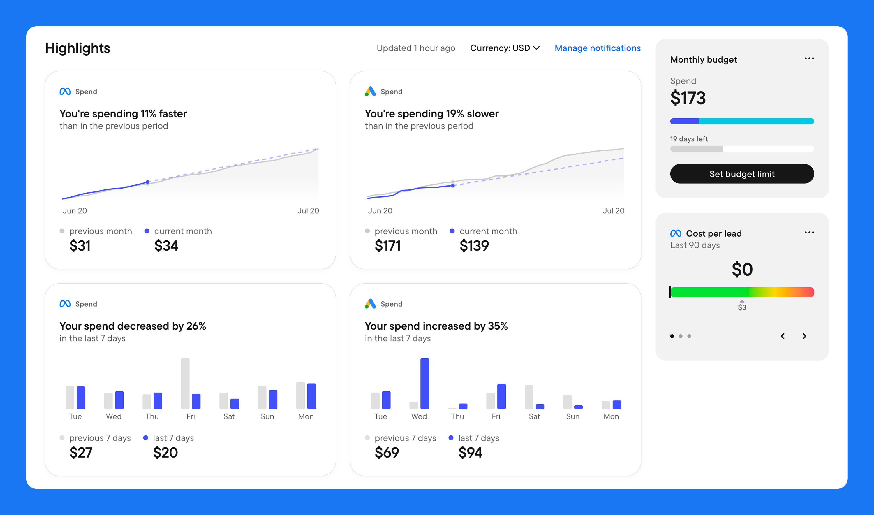The image size is (874, 515).
Task: Click the $31 previous month value
Action: [x=80, y=246]
